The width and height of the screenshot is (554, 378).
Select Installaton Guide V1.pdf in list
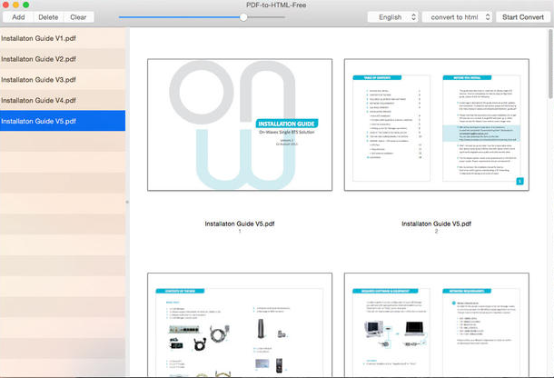tap(63, 38)
